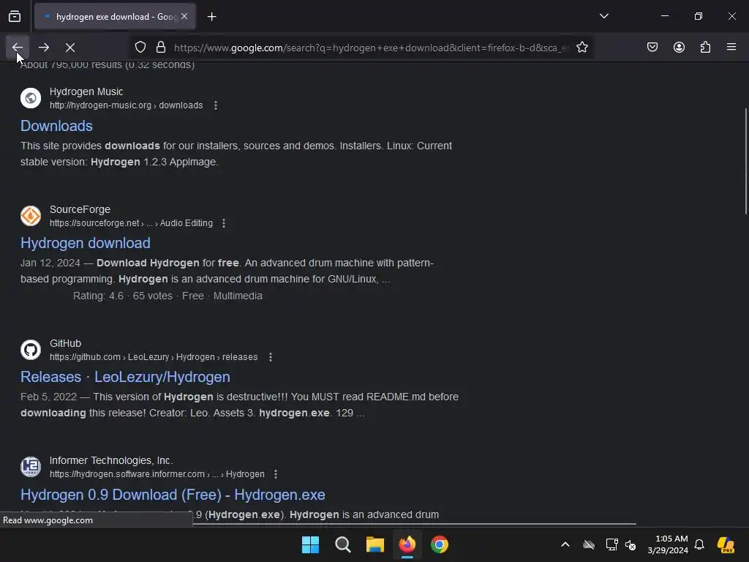Select the hydrogen exe download tab
The height and width of the screenshot is (562, 749).
(x=115, y=17)
